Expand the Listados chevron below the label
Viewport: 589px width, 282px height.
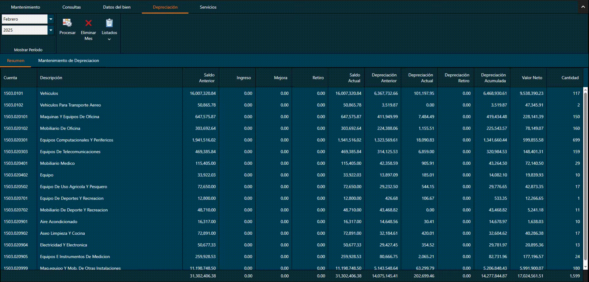tap(109, 39)
